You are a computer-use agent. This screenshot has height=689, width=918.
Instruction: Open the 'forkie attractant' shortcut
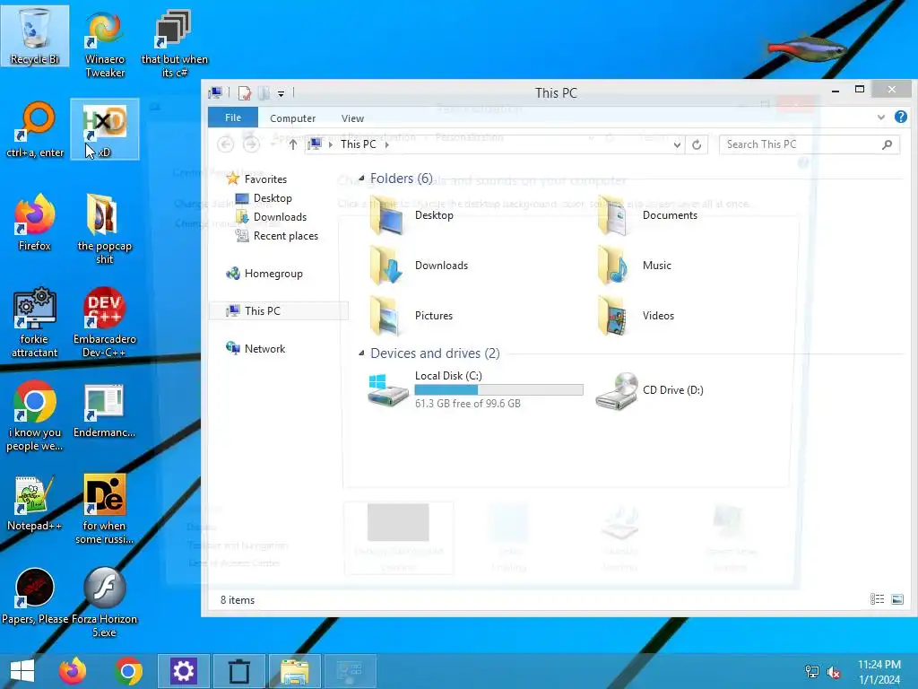click(x=35, y=322)
